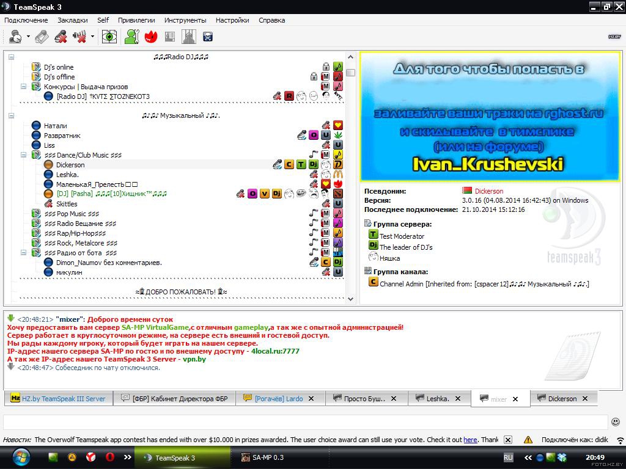Viewport: 626px width, 469px height.
Task: Click green Dj badge on Dimon_Naumov row
Action: [338, 262]
